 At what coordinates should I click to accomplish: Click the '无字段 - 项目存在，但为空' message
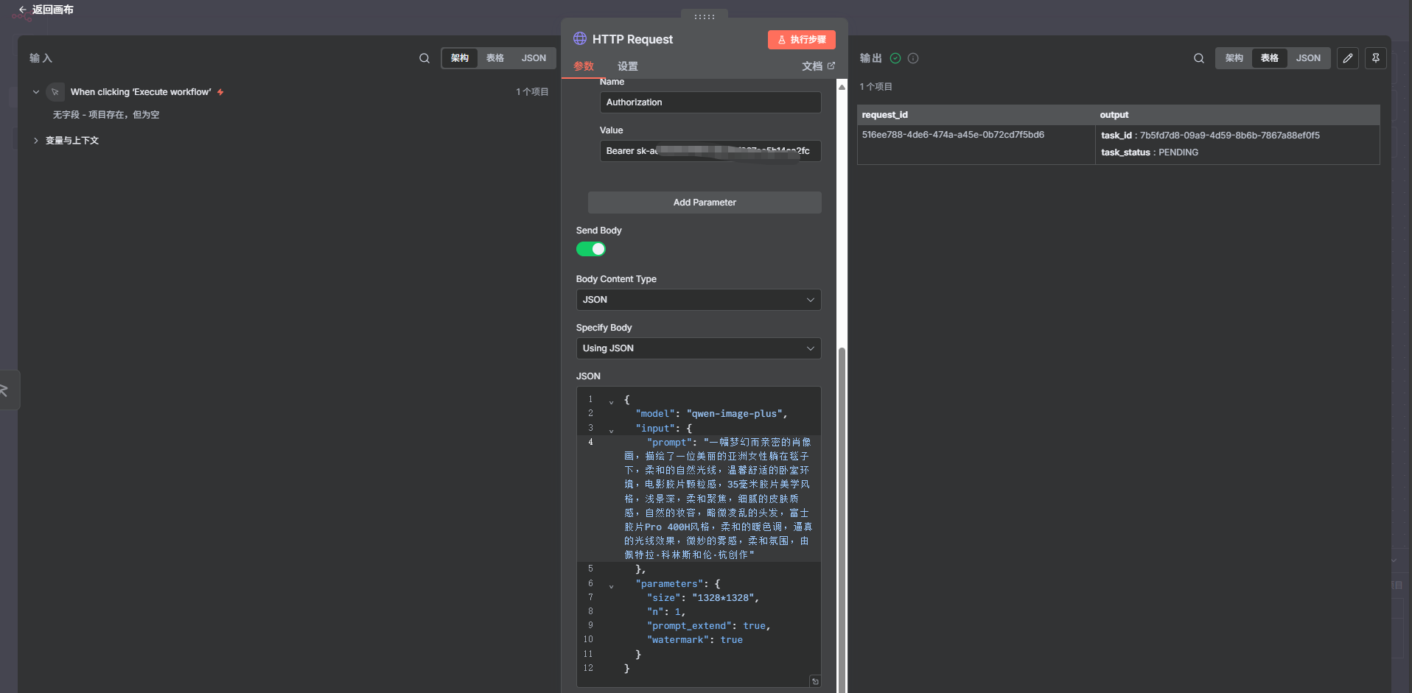click(x=106, y=115)
